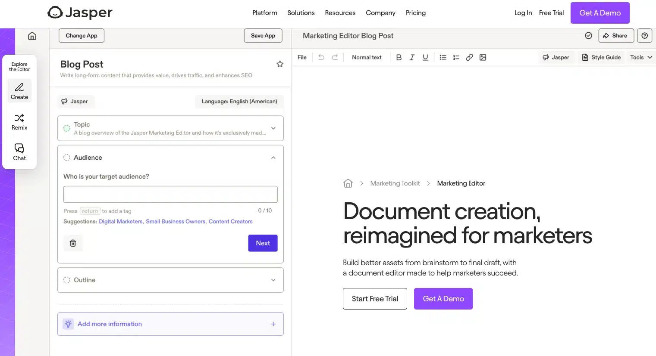Click the Next button

point(263,243)
